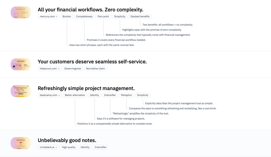Open the circleback.ai source link
This screenshot has height=157, width=271.
[x=48, y=147]
